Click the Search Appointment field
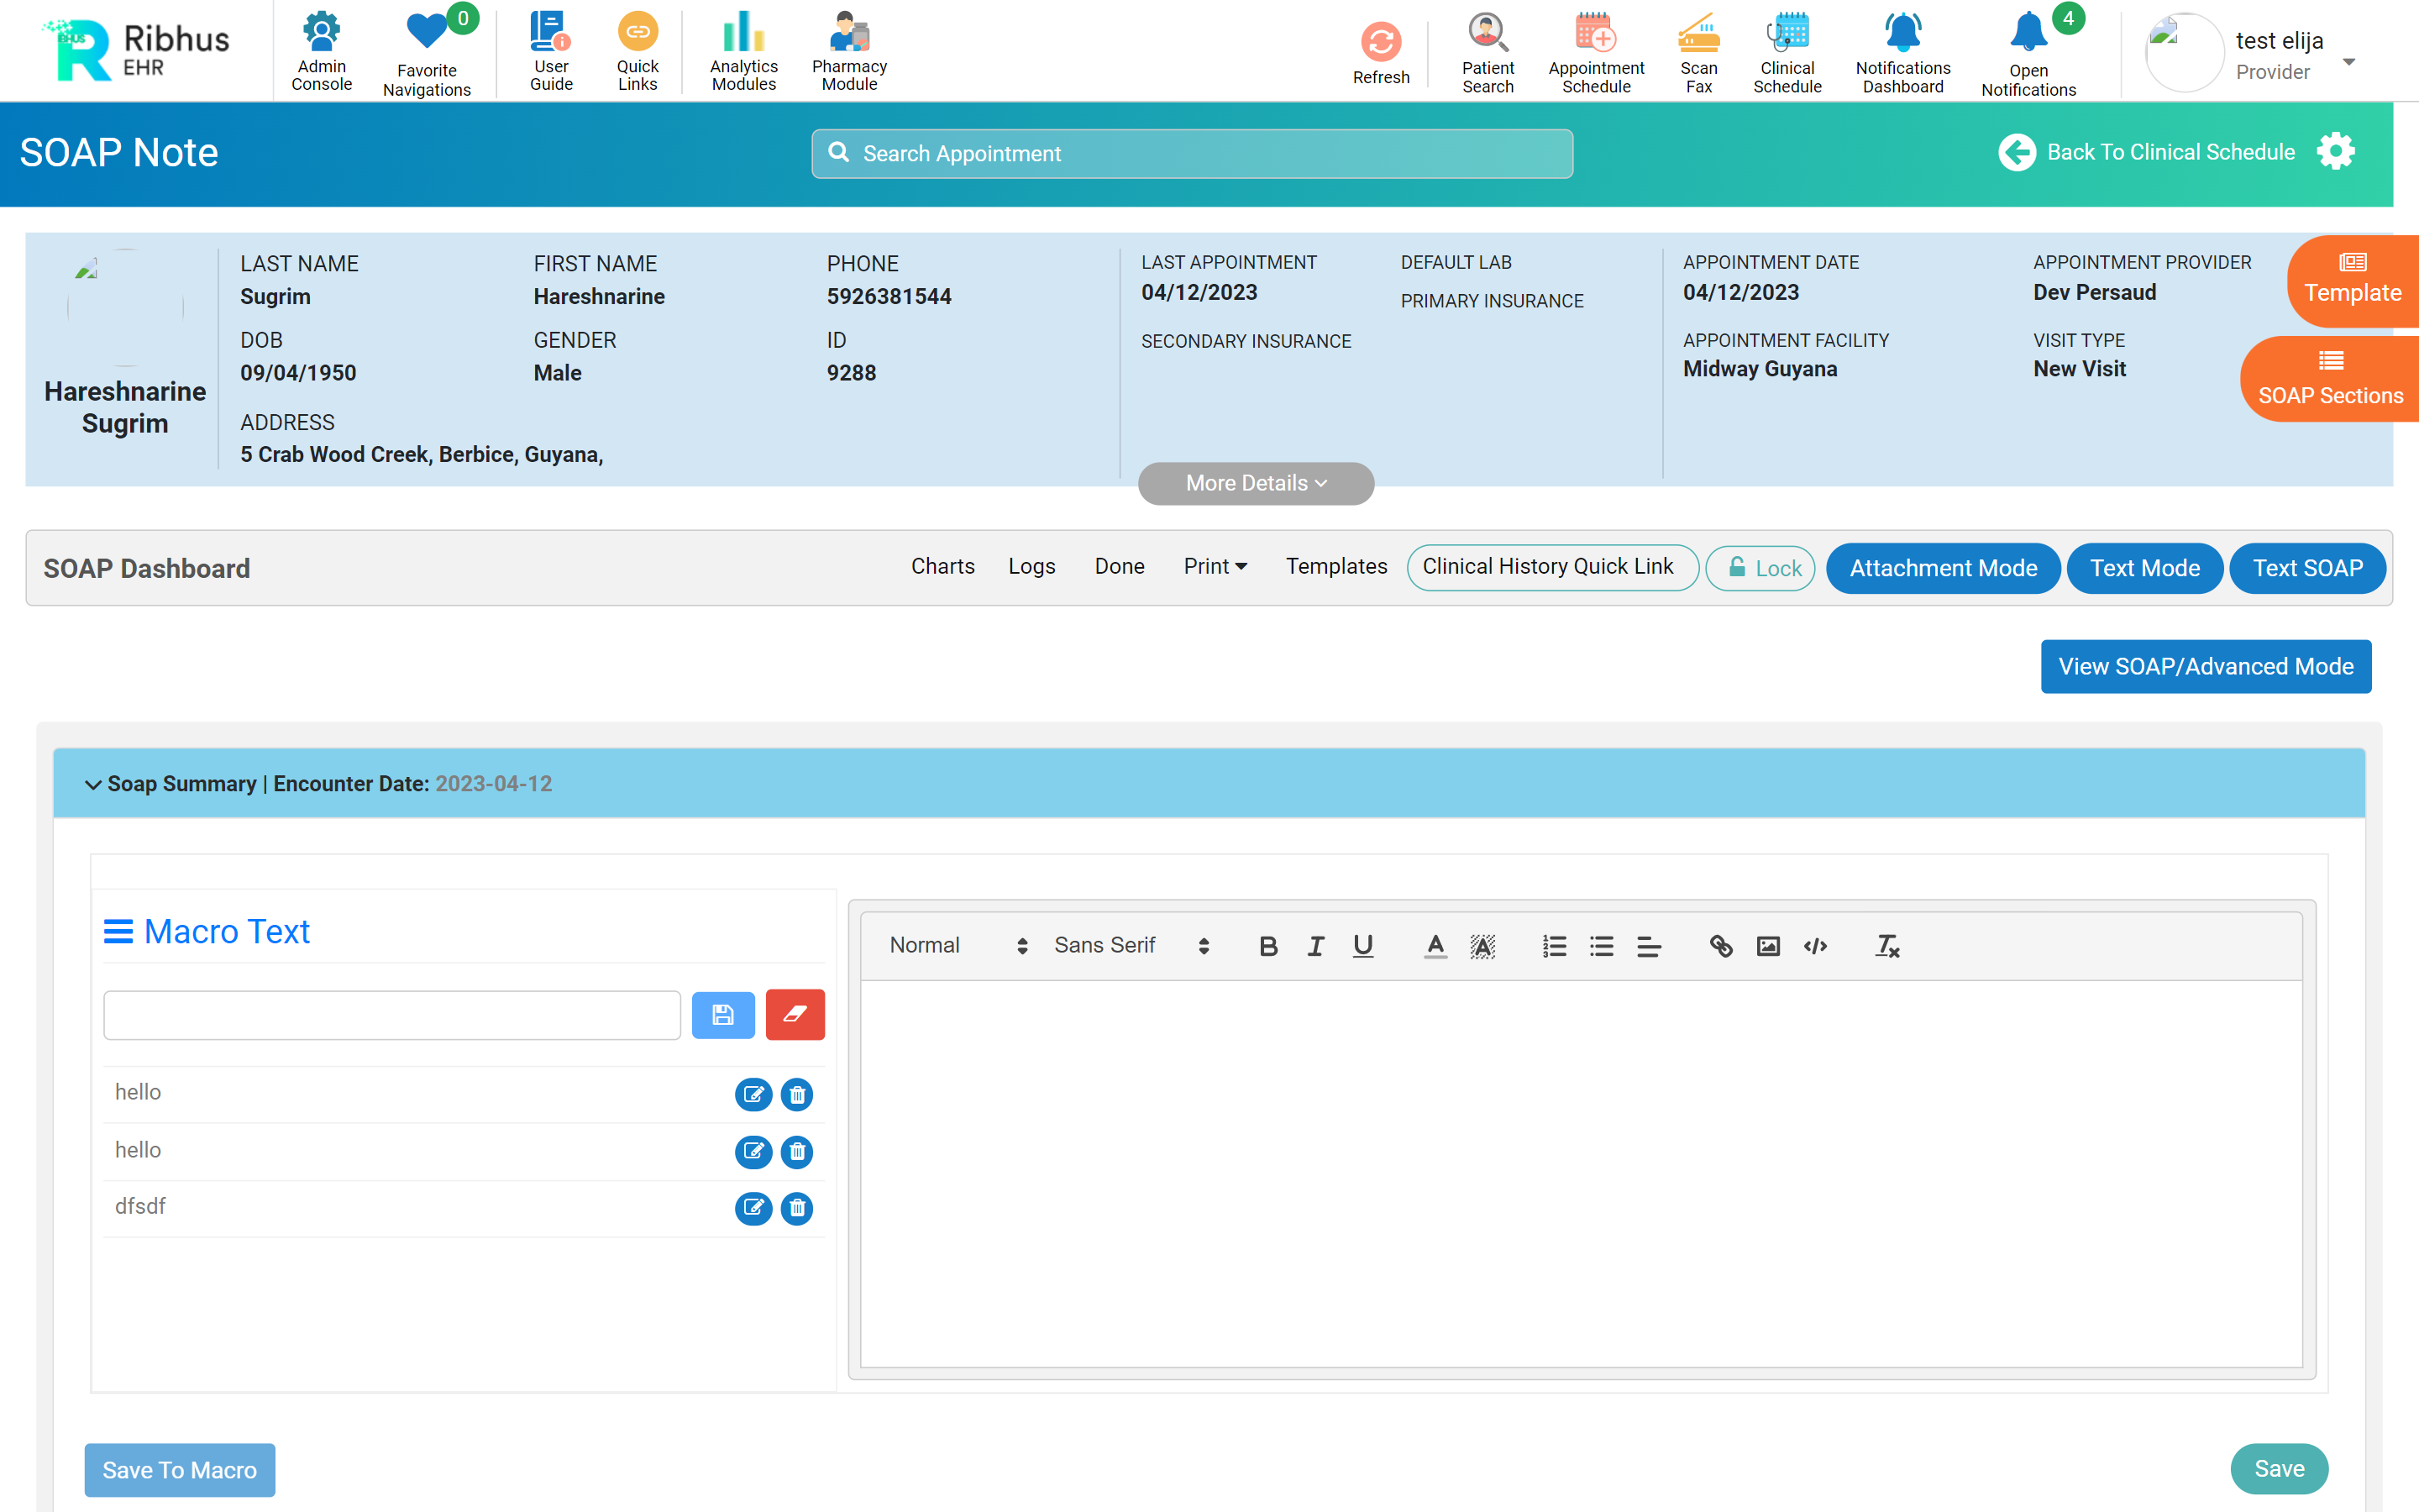Screen dimensions: 2419x1512 1192,154
